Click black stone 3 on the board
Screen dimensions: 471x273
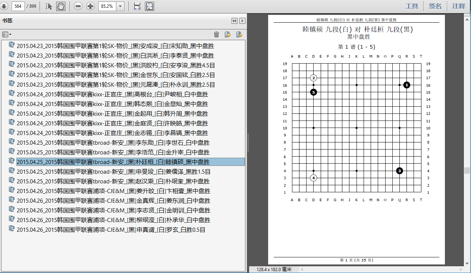tap(399, 171)
